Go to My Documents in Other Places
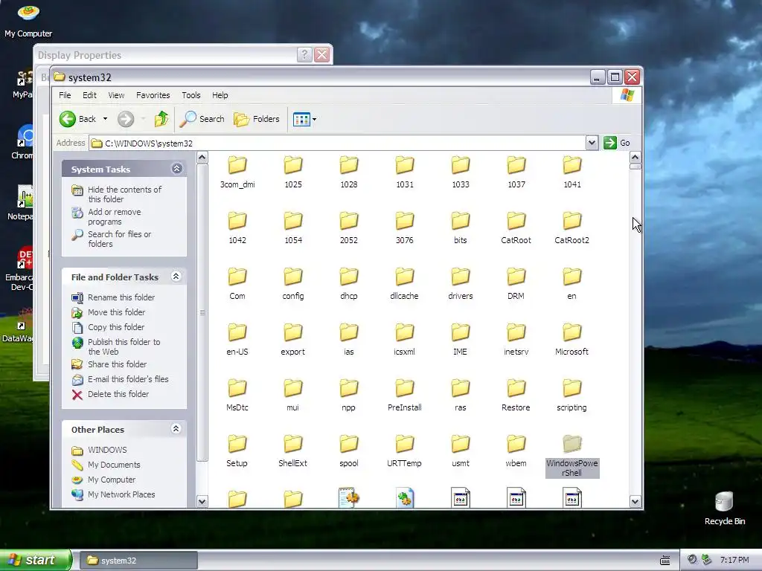Image resolution: width=762 pixels, height=571 pixels. coord(114,465)
